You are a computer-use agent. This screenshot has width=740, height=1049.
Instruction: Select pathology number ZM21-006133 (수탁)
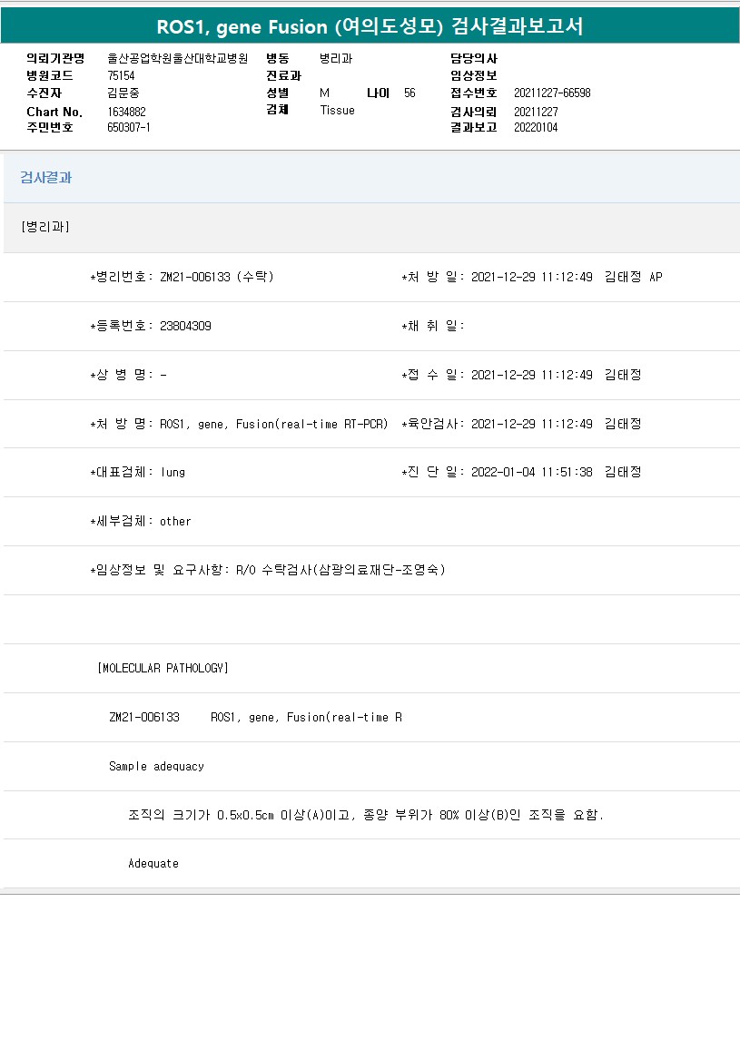click(216, 277)
